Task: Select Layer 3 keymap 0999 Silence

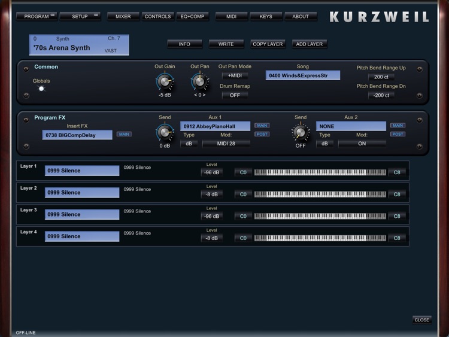Action: tap(82, 214)
